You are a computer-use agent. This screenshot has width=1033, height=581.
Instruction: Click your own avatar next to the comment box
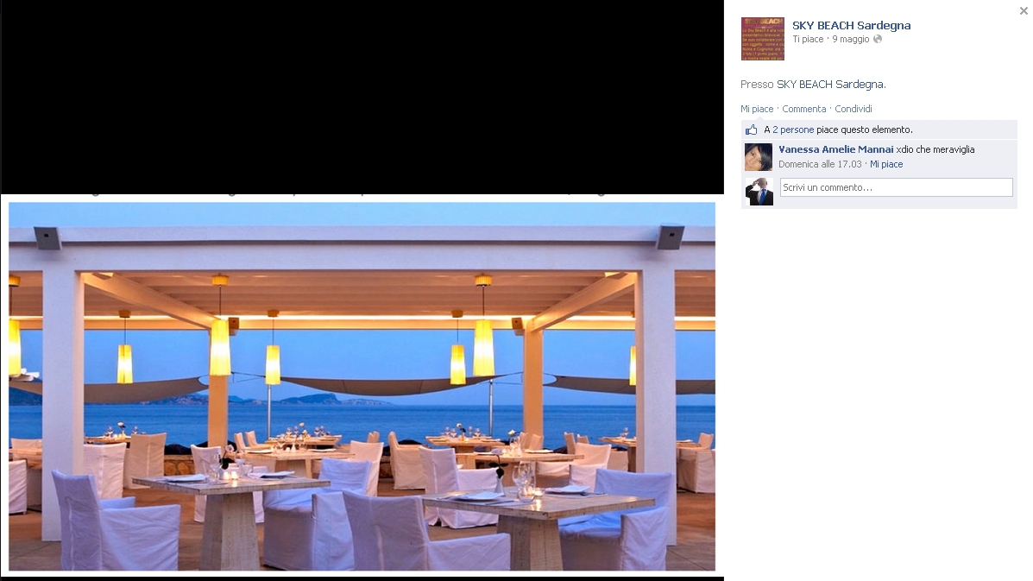[x=759, y=192]
